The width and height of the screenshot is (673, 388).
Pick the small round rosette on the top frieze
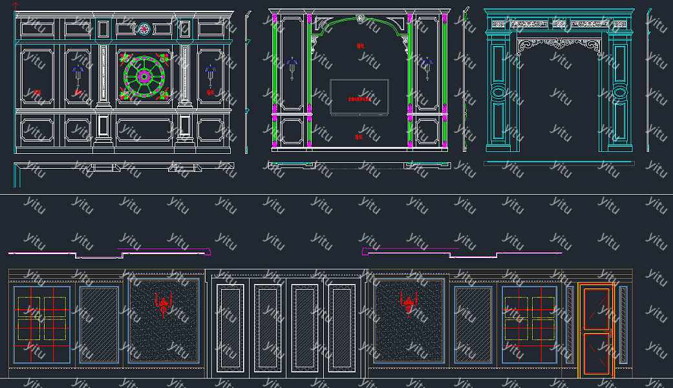[144, 28]
